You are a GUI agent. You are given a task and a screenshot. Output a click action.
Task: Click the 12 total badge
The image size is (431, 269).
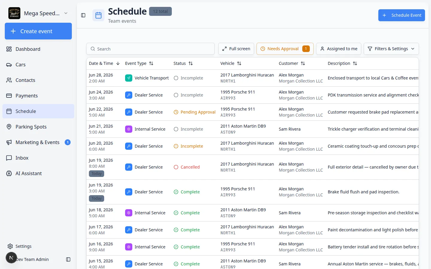click(x=160, y=11)
